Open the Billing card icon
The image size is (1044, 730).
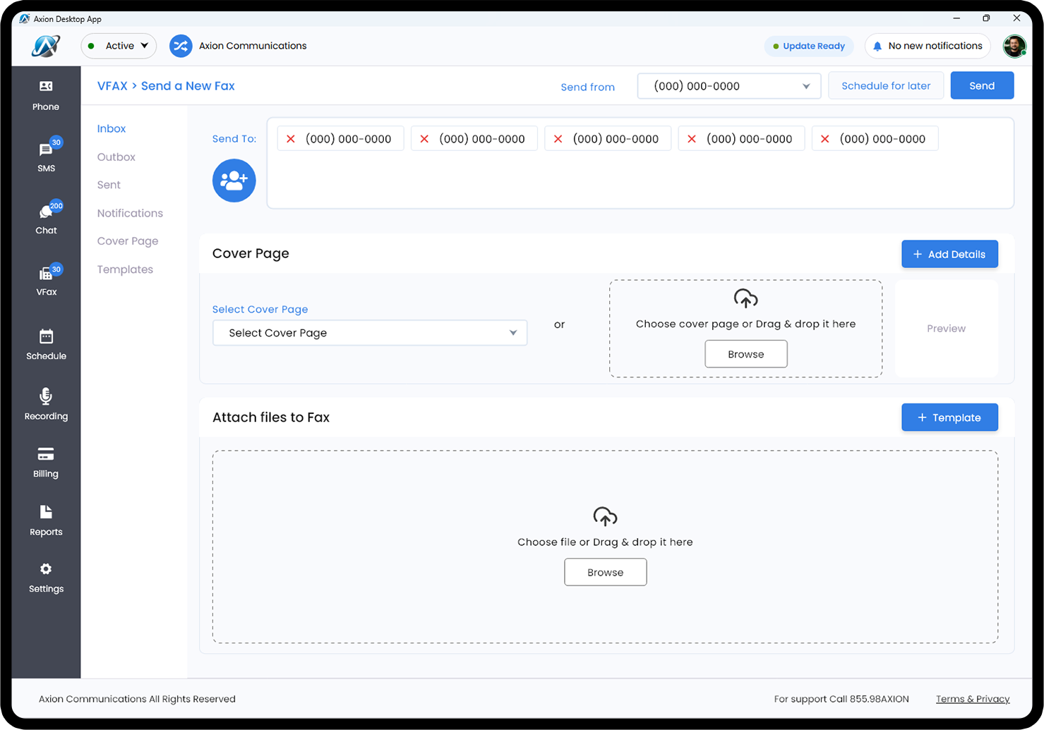click(46, 454)
